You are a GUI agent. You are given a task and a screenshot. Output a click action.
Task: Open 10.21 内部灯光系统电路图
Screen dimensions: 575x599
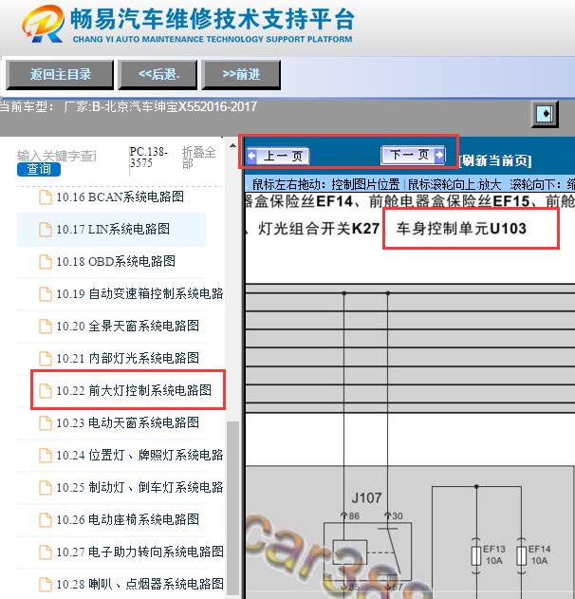(x=127, y=358)
